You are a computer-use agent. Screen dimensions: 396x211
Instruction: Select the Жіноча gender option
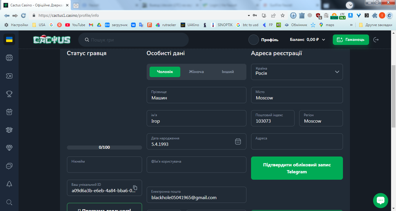point(196,72)
